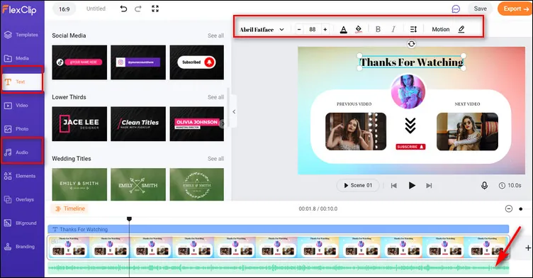Select the TikTok name tag template

click(79, 62)
